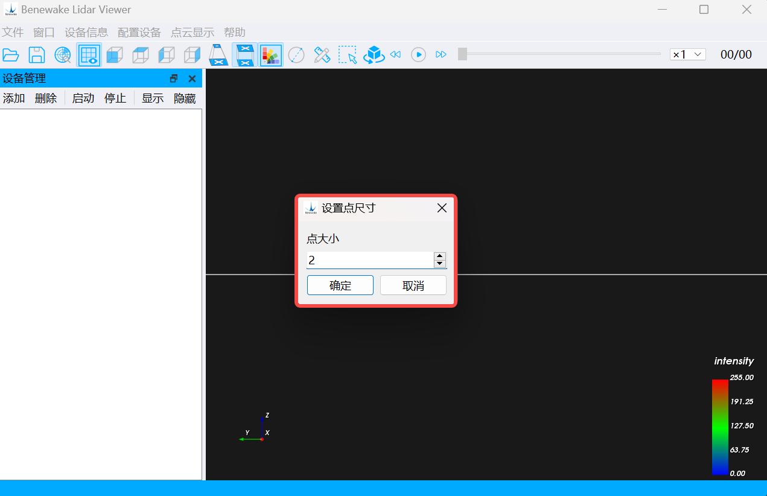Click the rotating 3D cube icon
Image resolution: width=767 pixels, height=496 pixels.
374,55
